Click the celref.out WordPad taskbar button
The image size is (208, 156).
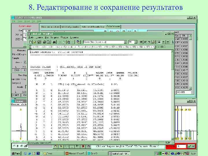(119, 153)
